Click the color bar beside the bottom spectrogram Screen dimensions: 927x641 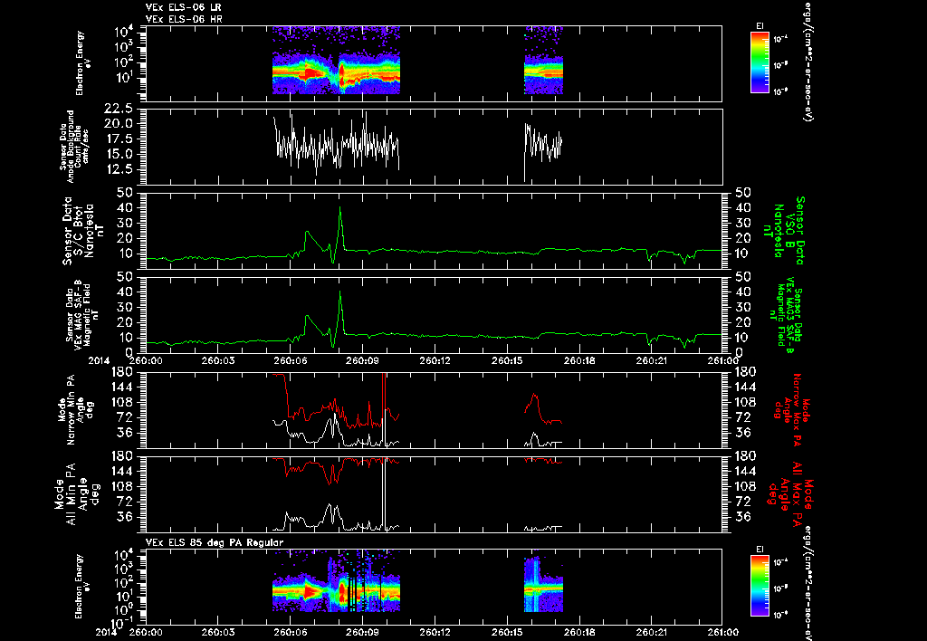760,585
